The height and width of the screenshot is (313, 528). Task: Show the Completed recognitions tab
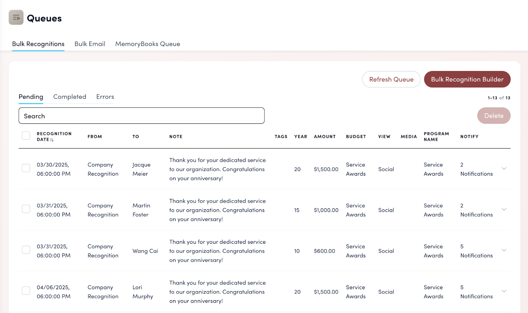[x=70, y=97]
